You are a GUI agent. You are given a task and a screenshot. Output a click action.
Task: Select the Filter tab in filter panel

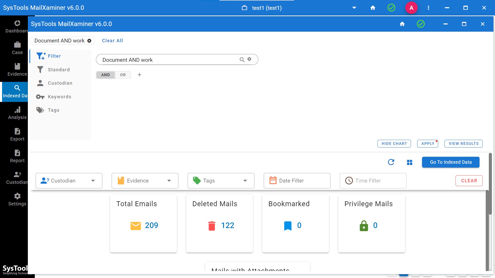click(x=60, y=56)
